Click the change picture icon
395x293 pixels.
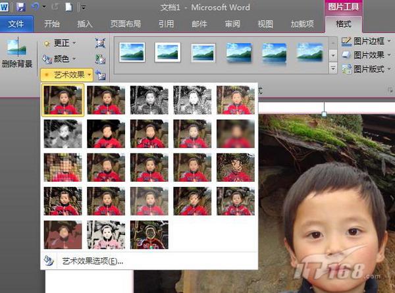(100, 59)
